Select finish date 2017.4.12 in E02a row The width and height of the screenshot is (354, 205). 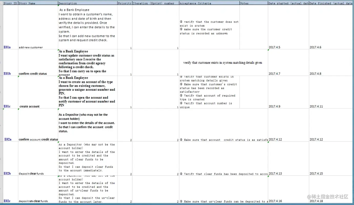pyautogui.click(x=316, y=139)
